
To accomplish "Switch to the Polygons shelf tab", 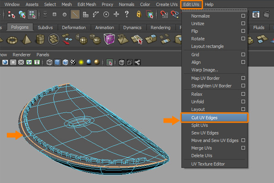I will [20, 27].
